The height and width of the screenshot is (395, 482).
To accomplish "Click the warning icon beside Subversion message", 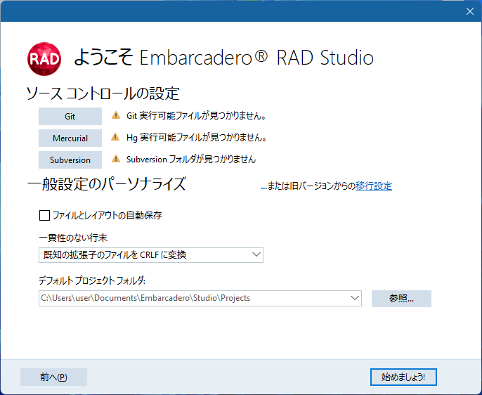I will pos(115,159).
